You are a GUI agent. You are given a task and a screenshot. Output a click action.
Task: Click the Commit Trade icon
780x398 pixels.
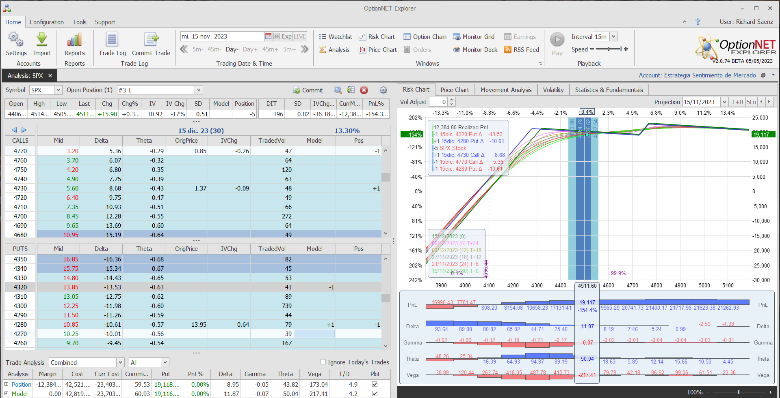click(151, 40)
